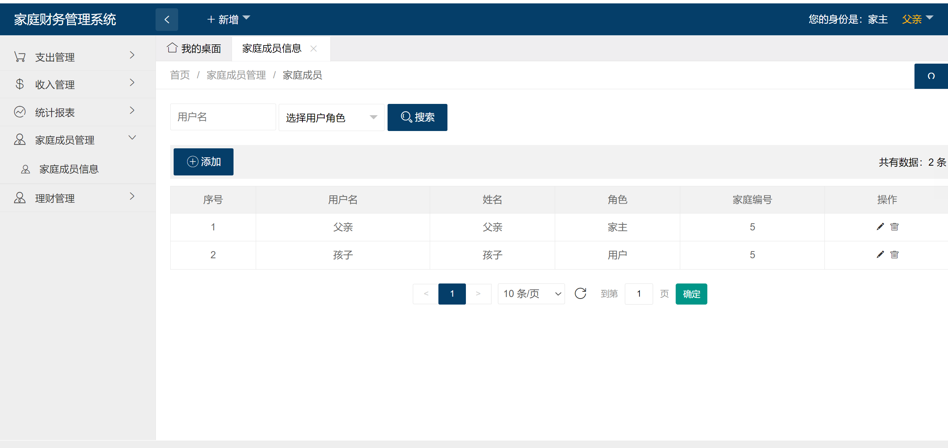Click the 收入管理 dollar icon
Screen dimensions: 948x448
pyautogui.click(x=20, y=84)
